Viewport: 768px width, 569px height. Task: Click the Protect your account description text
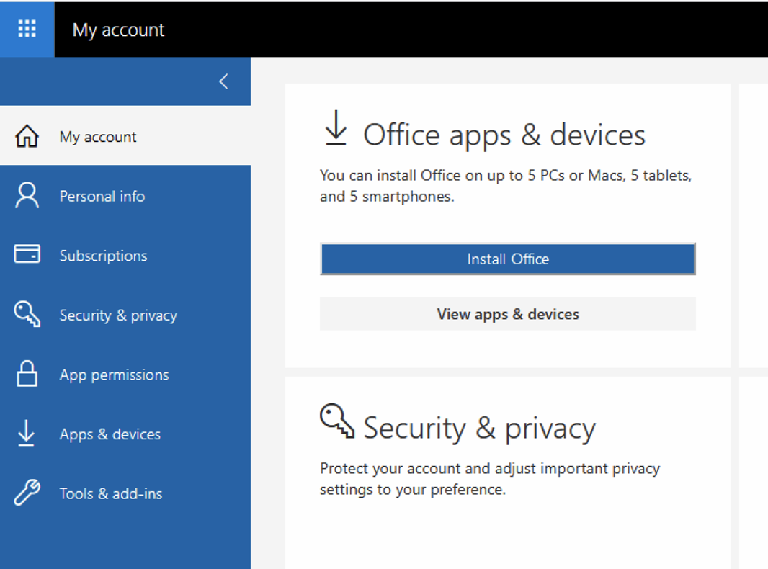point(490,479)
